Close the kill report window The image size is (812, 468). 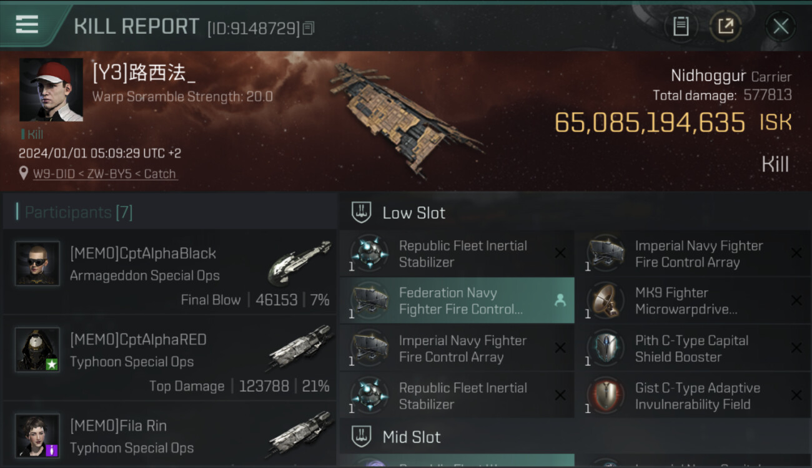(x=780, y=26)
